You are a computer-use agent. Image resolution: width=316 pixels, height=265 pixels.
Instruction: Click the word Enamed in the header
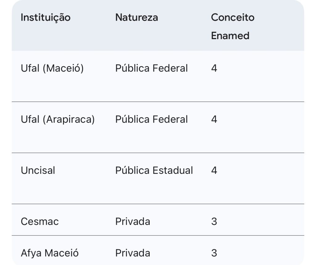click(230, 36)
